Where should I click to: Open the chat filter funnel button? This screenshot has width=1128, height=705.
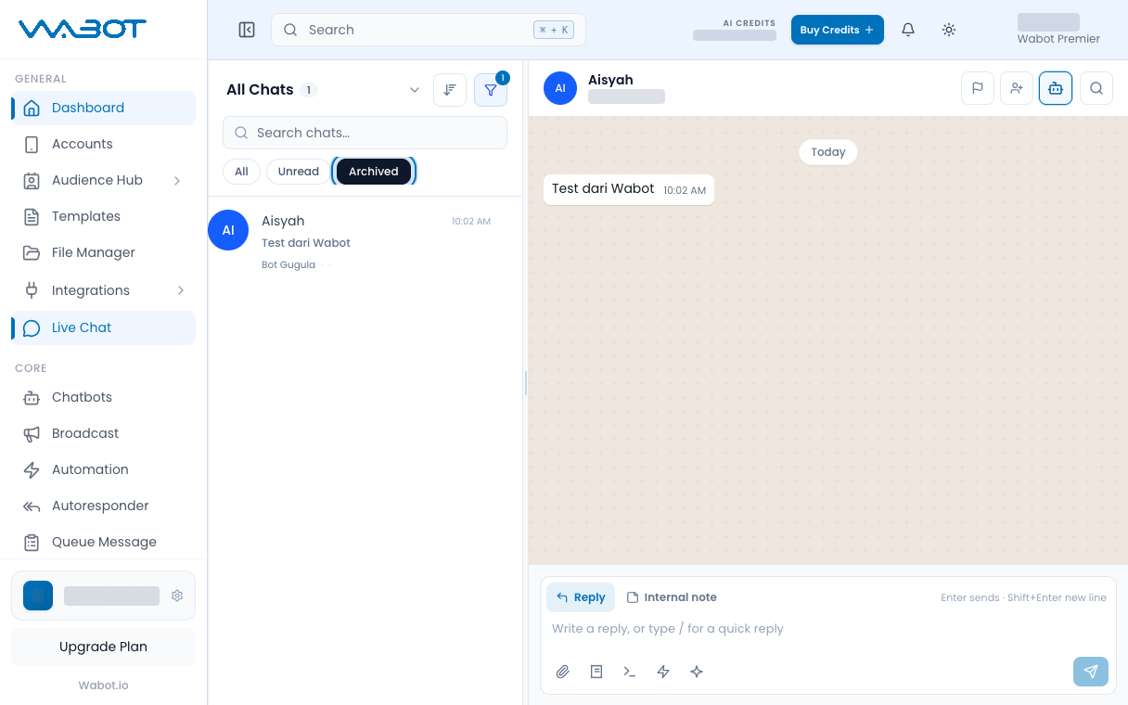(491, 90)
